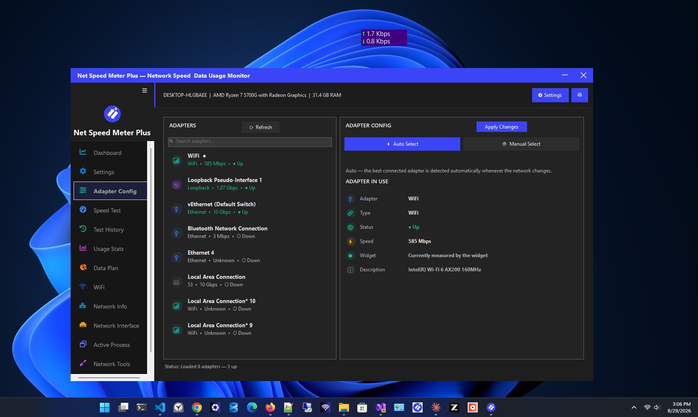
Task: Select vEthernet (Default Switch) adapter
Action: tap(250, 208)
